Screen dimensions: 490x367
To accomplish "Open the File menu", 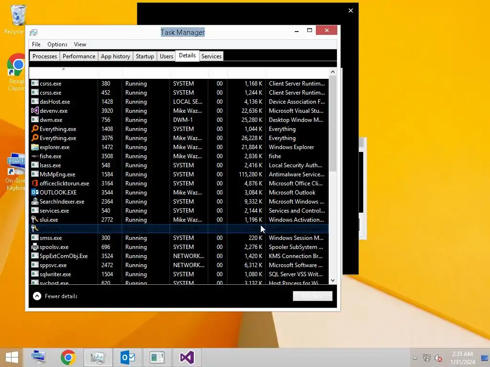I will 36,44.
